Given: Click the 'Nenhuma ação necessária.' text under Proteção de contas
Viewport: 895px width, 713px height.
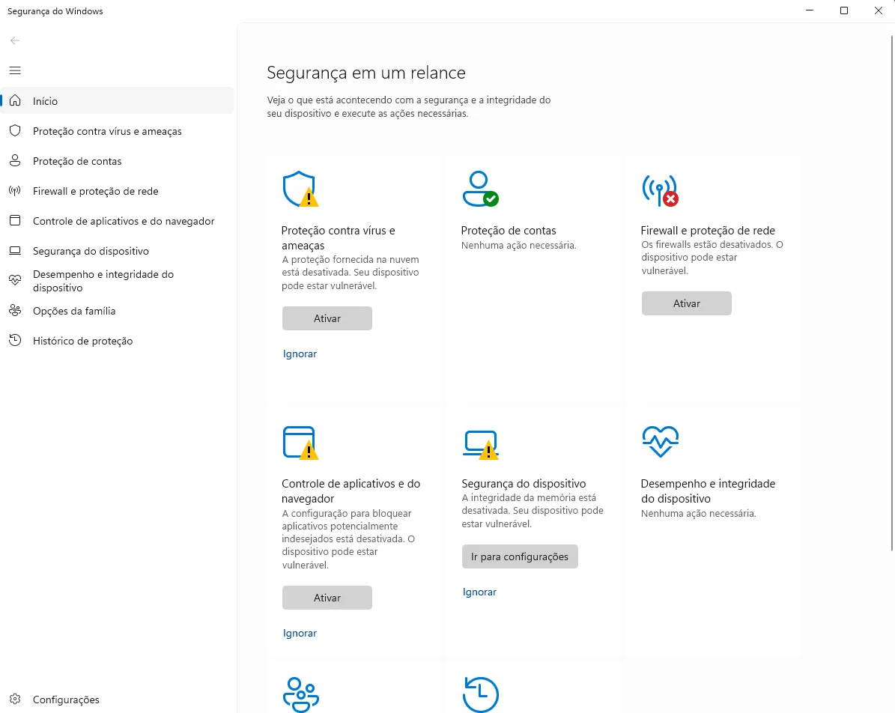Looking at the screenshot, I should (x=518, y=246).
